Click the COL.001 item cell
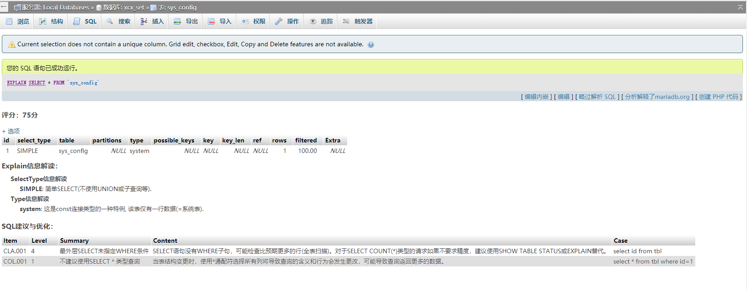 [15, 261]
